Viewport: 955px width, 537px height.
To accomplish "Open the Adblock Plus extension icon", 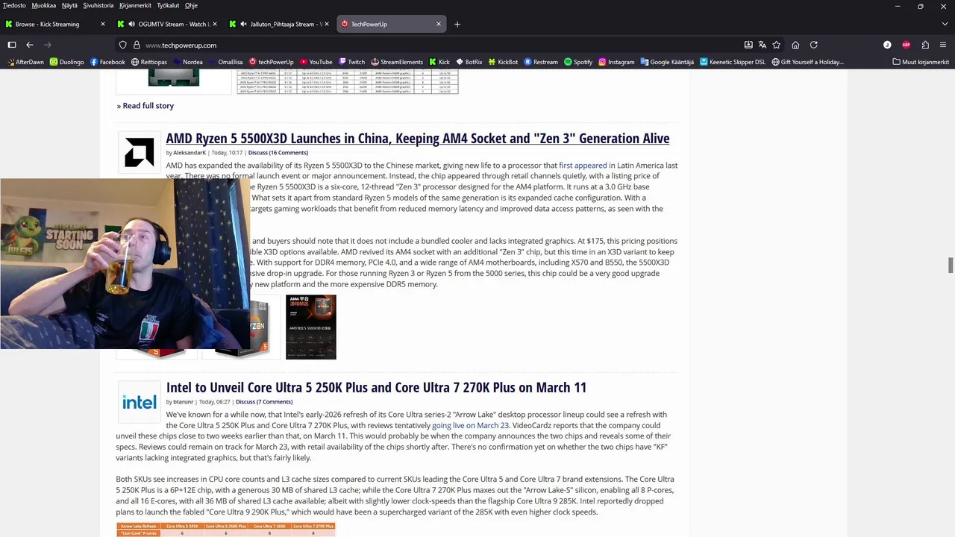I will click(x=907, y=45).
